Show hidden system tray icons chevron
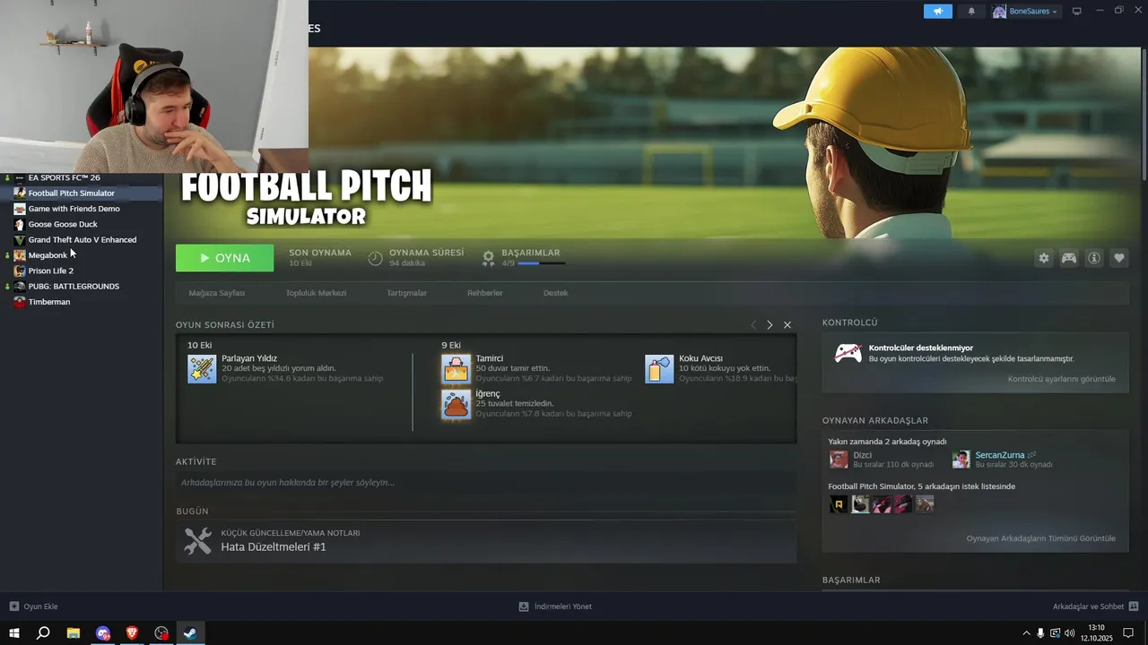The height and width of the screenshot is (645, 1148). [x=1026, y=633]
